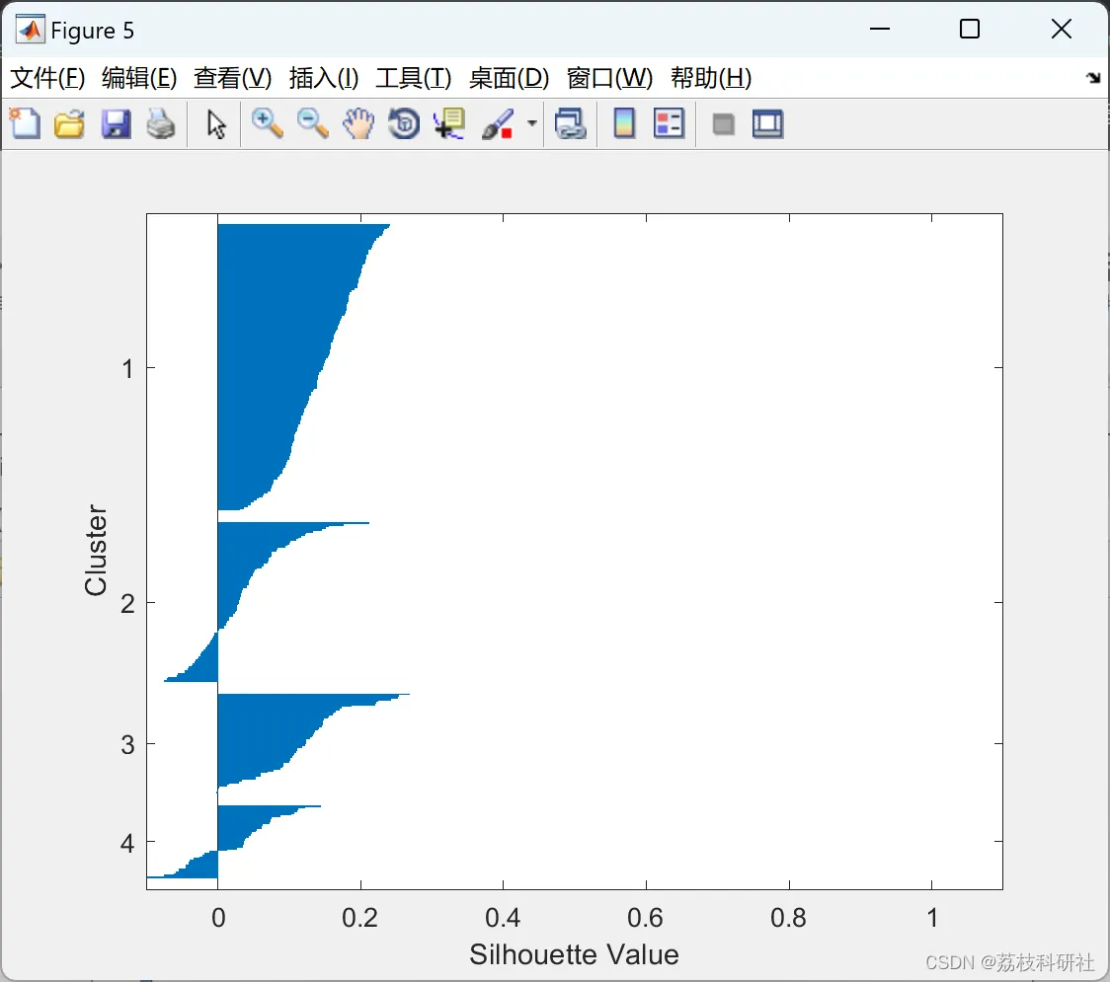This screenshot has height=982, width=1110.
Task: Insert a colorbar from the toolbar
Action: (x=624, y=123)
